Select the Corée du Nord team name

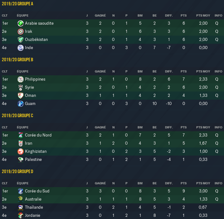click(x=38, y=135)
